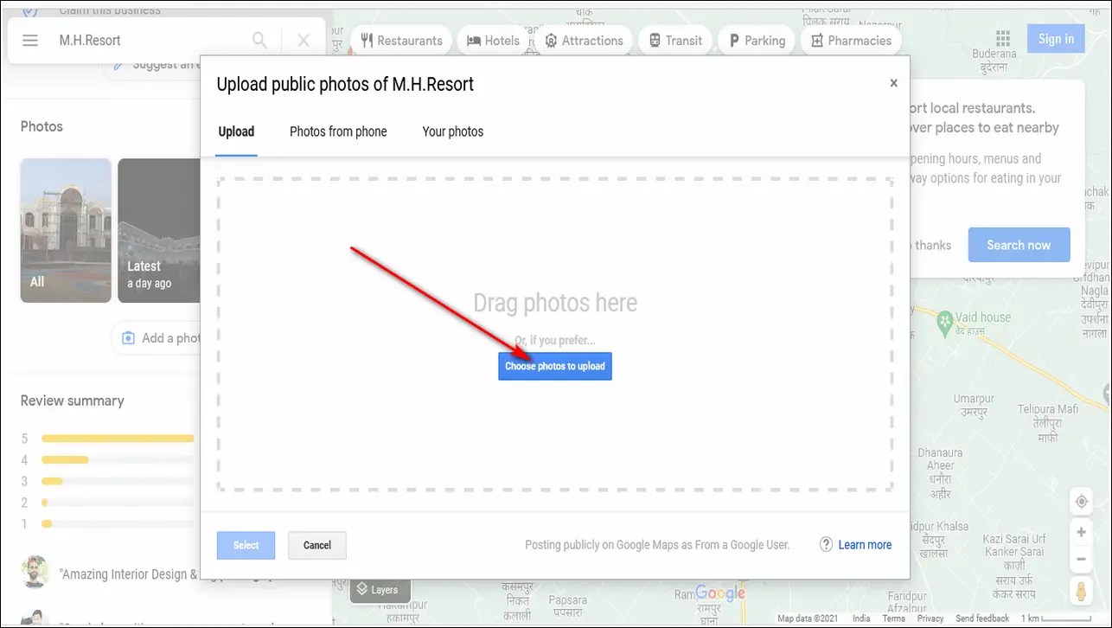
Task: Open the Learn more link
Action: coord(865,545)
